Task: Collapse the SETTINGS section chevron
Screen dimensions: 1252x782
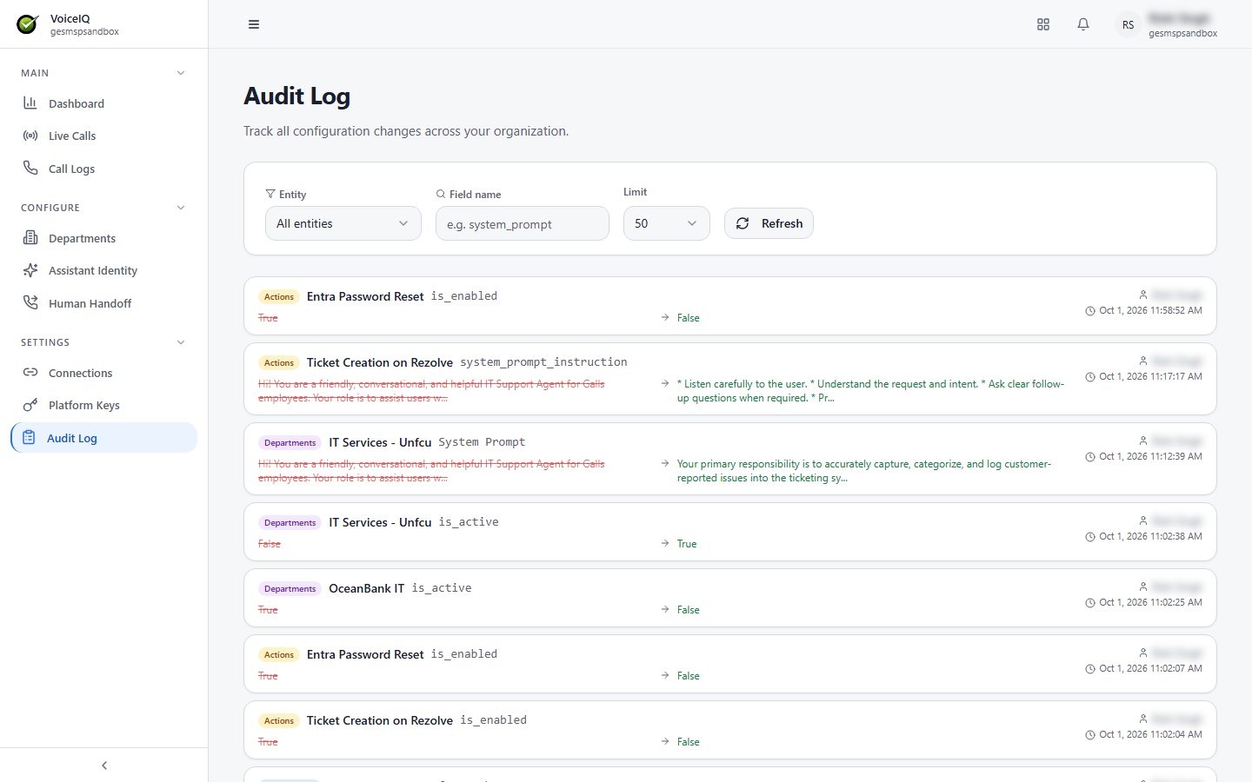Action: click(181, 342)
